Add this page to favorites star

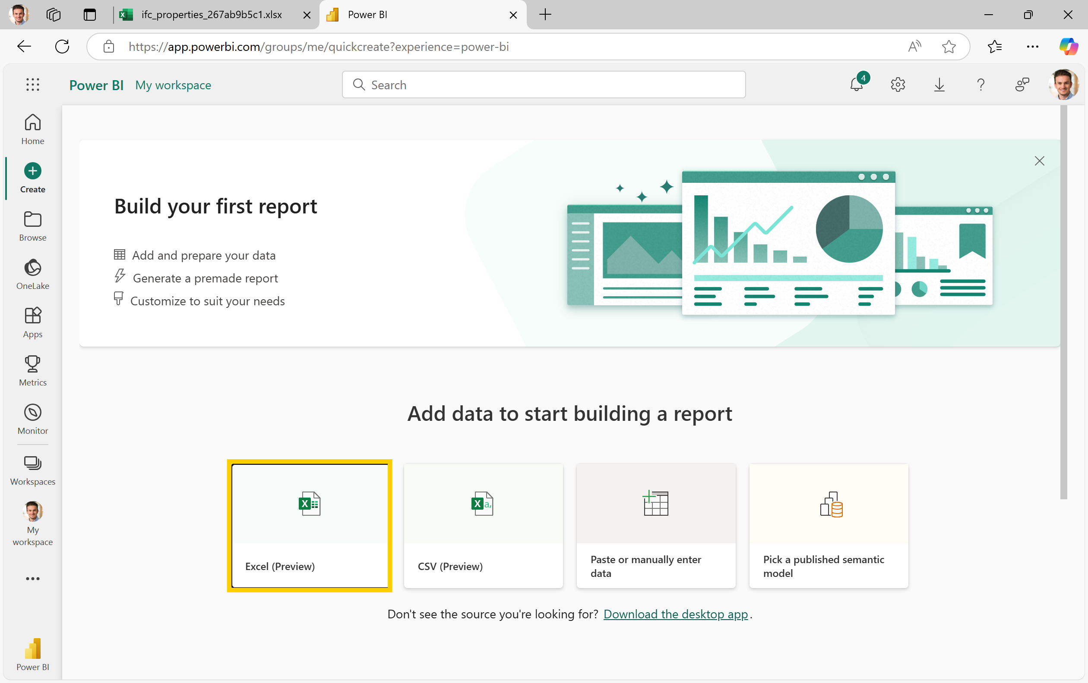949,46
